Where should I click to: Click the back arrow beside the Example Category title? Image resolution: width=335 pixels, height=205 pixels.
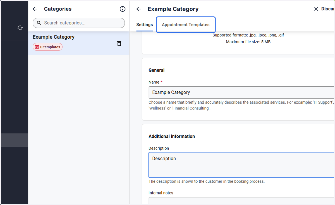click(139, 9)
